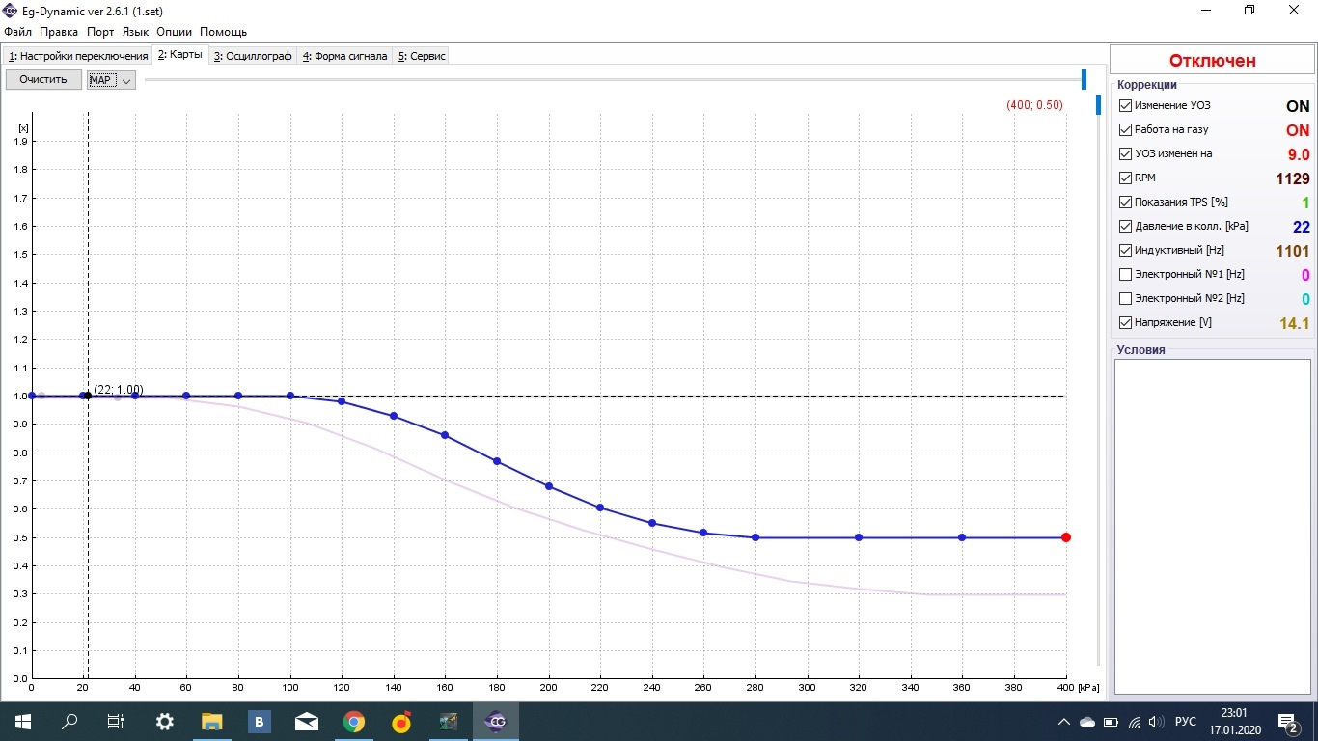The height and width of the screenshot is (741, 1318).
Task: Select the Карты tab
Action: [x=180, y=55]
